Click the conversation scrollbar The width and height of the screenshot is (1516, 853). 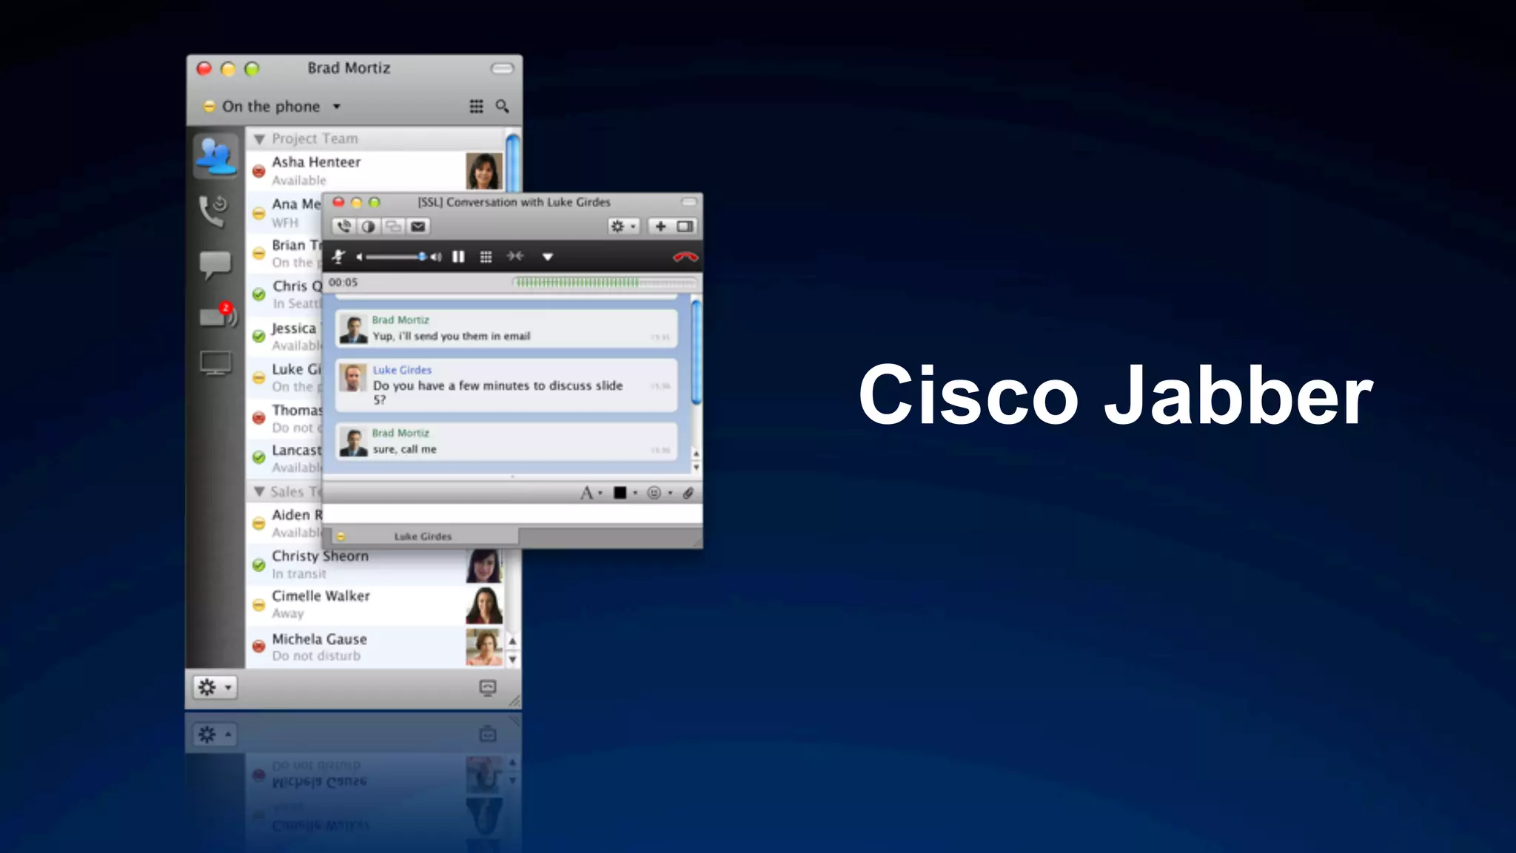pyautogui.click(x=696, y=351)
